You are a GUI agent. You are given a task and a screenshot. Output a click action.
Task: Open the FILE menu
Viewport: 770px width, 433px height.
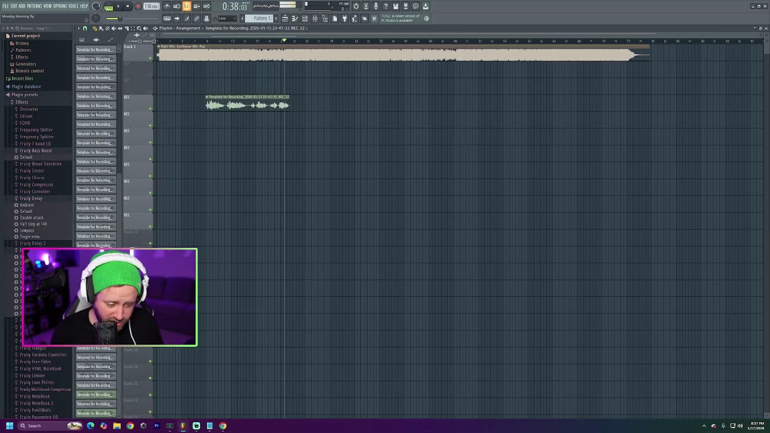(x=5, y=6)
